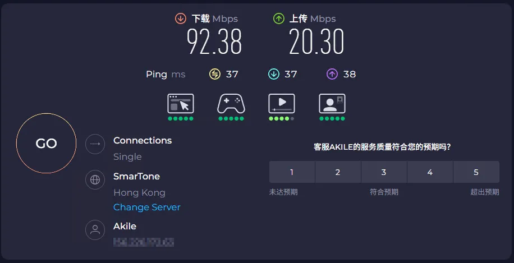Pick rating 4 in the survey
The width and height of the screenshot is (514, 263).
pyautogui.click(x=430, y=172)
